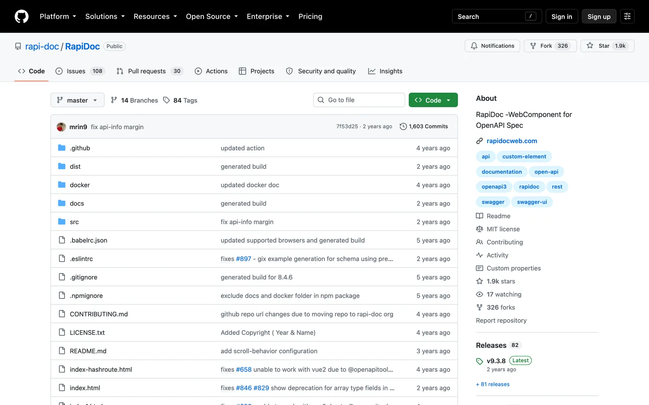This screenshot has width=649, height=405.
Task: Open the README.md file
Action: point(88,351)
